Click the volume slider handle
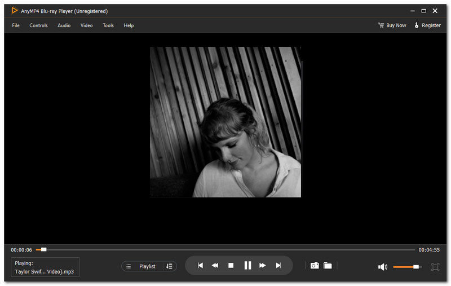 pos(416,267)
